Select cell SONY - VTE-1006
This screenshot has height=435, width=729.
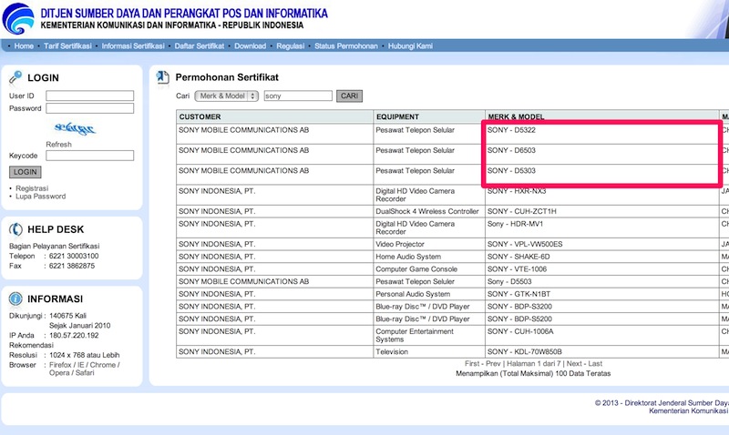601,269
